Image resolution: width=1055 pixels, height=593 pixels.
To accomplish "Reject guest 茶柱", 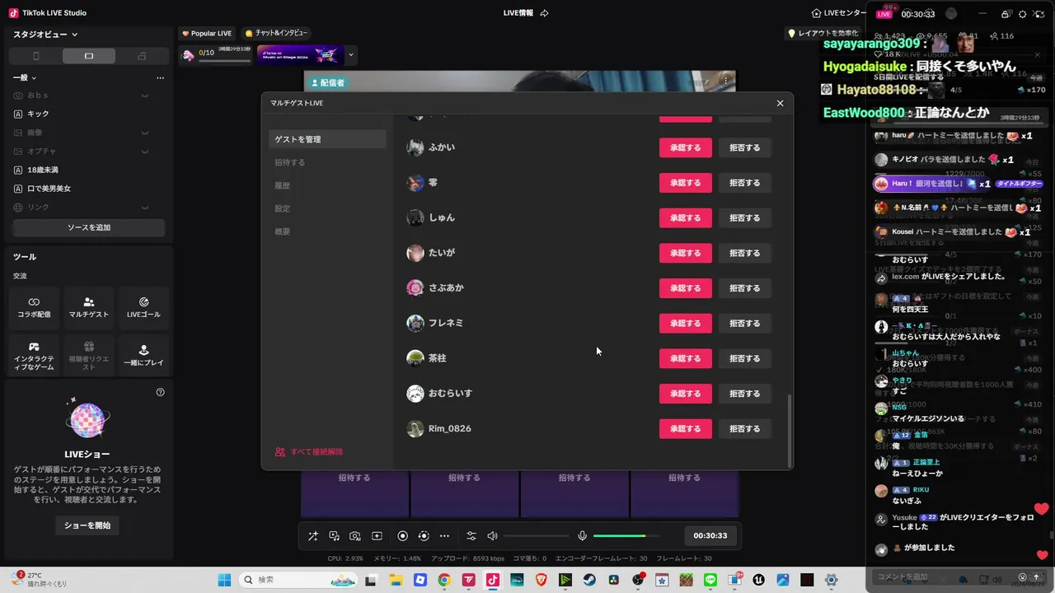I will coord(745,358).
